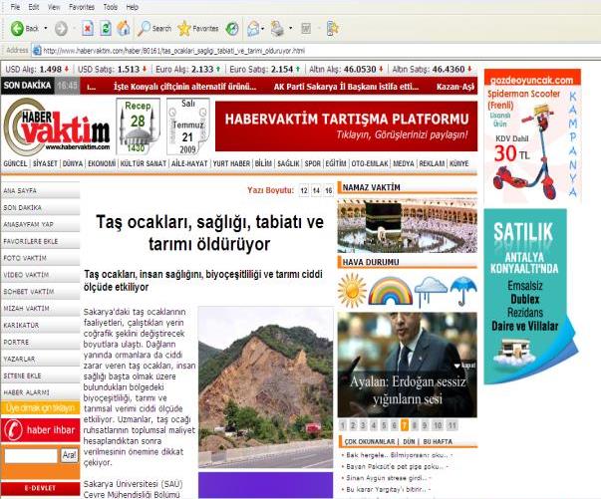601x499 pixels.
Task: Click FOTO VAKTİM in the sidebar
Action: pyautogui.click(x=40, y=258)
